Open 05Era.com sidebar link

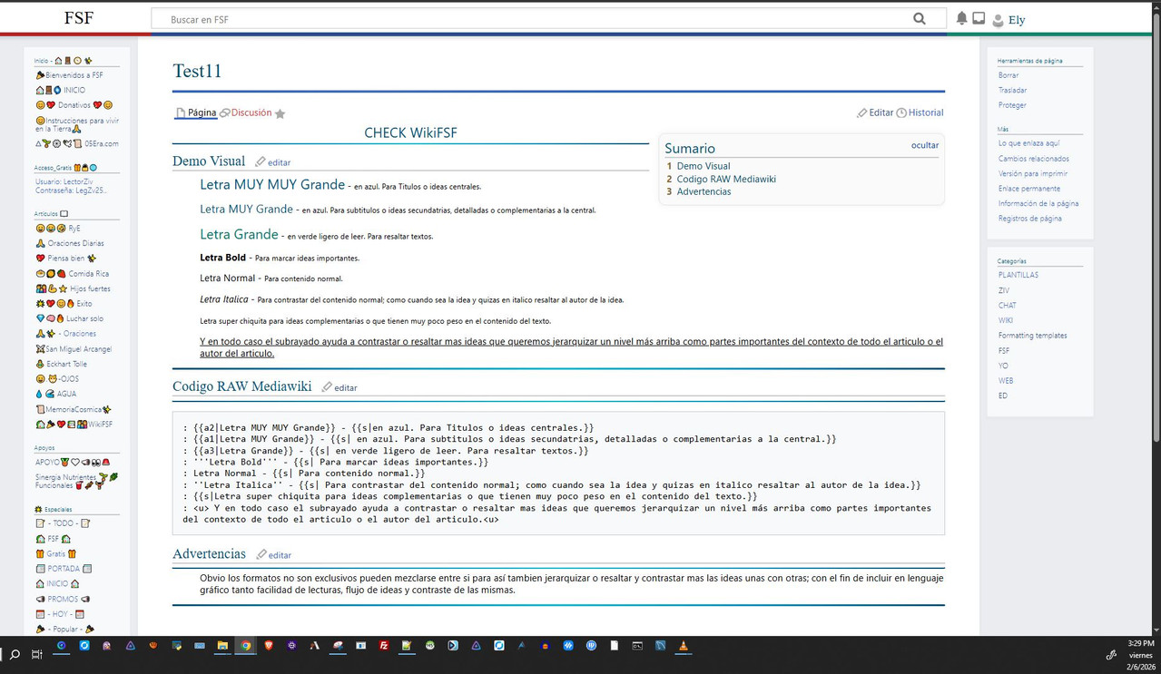[x=77, y=143]
